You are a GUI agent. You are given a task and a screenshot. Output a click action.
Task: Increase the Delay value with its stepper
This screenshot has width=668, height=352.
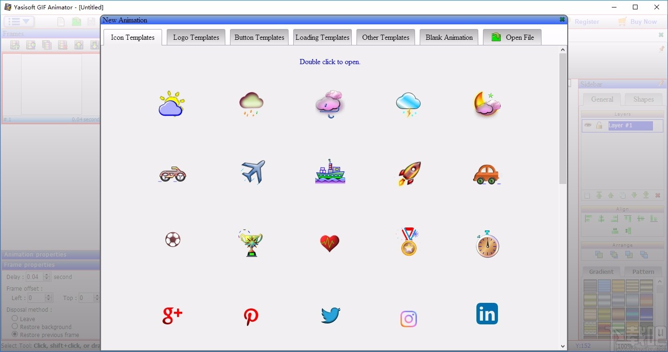47,275
